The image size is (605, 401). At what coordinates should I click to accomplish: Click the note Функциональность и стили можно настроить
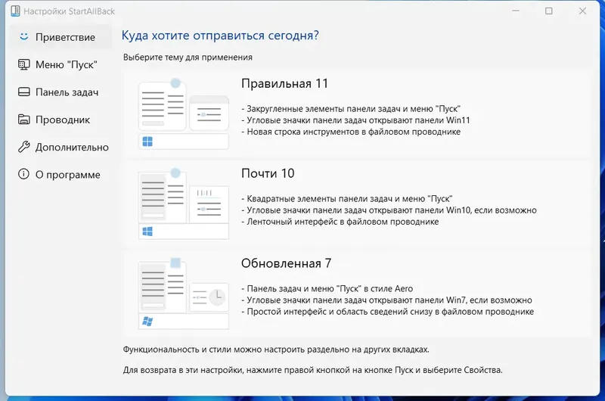click(x=276, y=350)
